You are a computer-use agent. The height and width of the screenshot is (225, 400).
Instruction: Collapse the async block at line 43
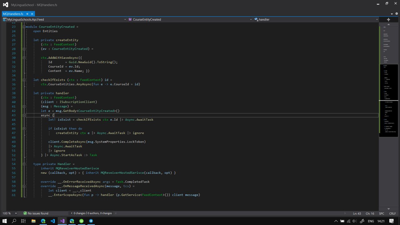[x=24, y=115]
